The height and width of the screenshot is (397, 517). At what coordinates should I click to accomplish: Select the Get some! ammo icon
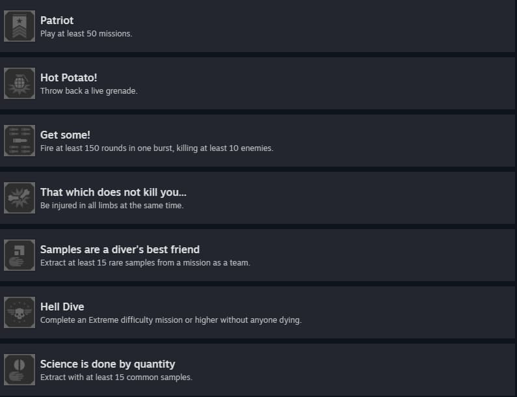pos(20,141)
